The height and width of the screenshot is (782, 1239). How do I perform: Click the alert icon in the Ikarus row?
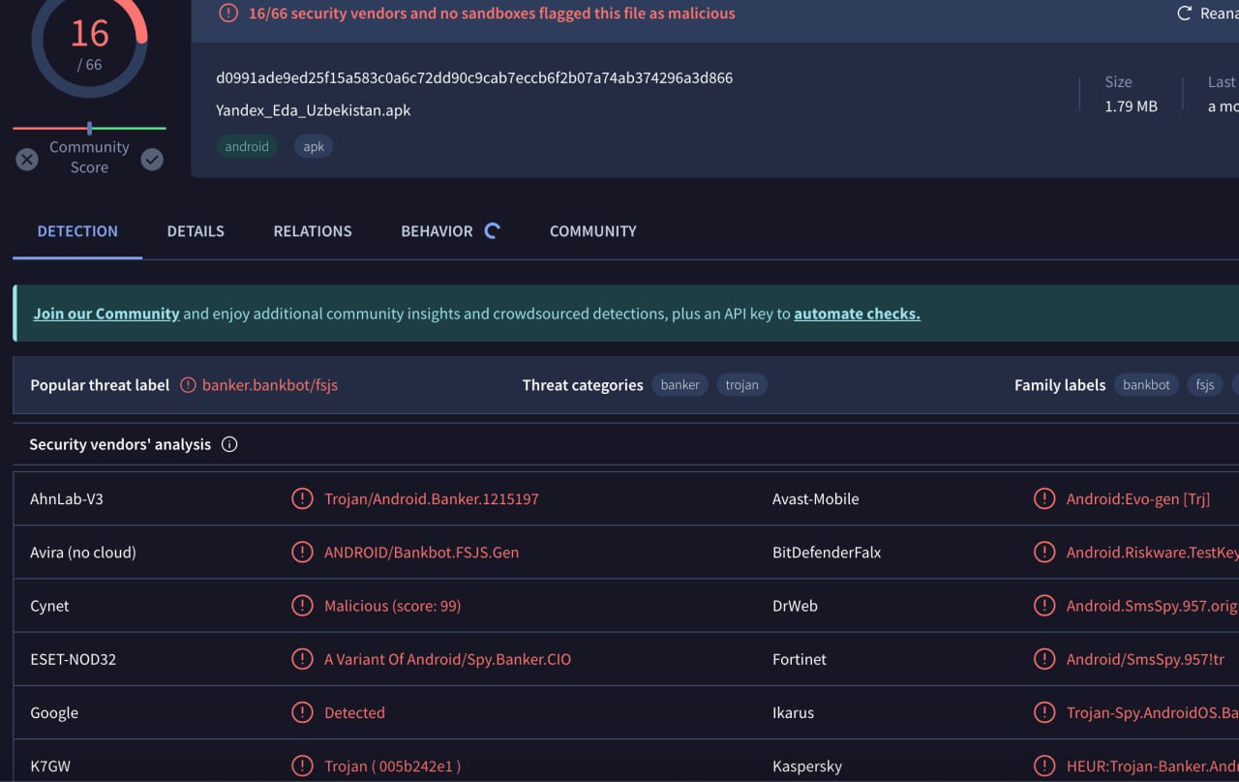(1044, 712)
